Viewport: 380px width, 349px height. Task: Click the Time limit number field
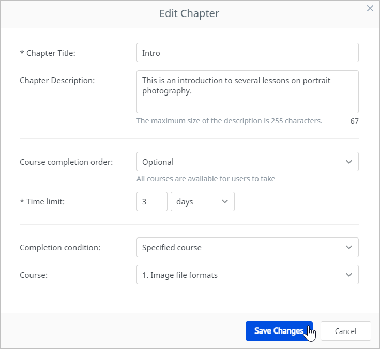pos(152,201)
